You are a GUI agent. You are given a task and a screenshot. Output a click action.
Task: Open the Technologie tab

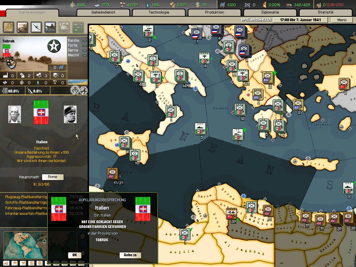(x=159, y=13)
